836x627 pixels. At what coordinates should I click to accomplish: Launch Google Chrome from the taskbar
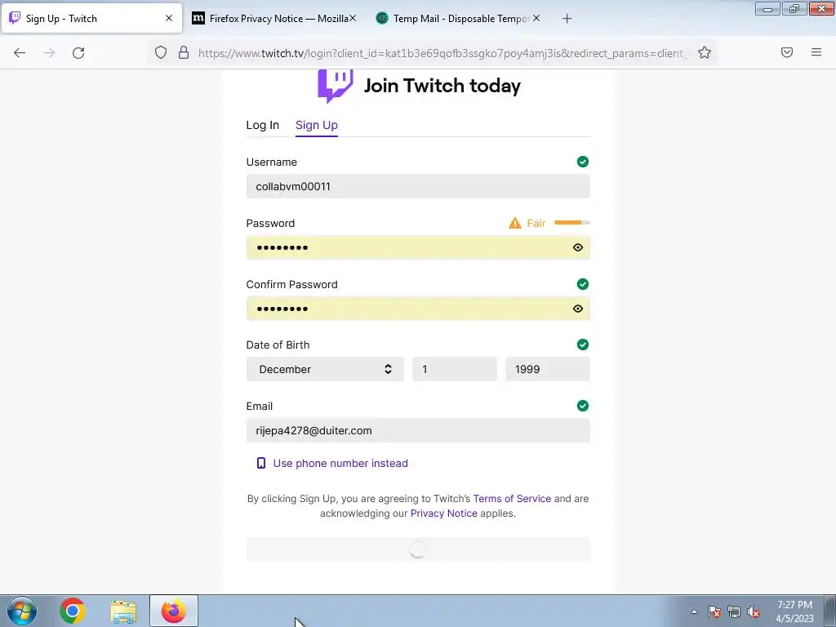[73, 611]
